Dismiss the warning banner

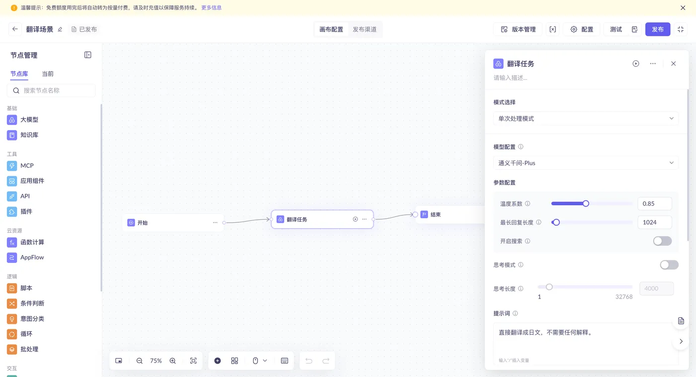tap(683, 8)
